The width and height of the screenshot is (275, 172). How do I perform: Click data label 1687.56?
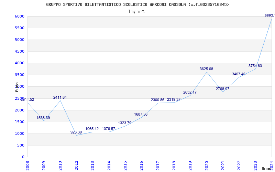[141, 115]
